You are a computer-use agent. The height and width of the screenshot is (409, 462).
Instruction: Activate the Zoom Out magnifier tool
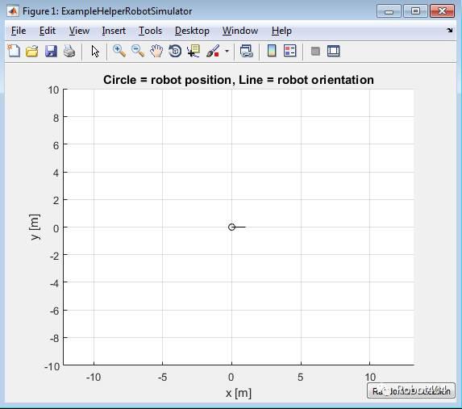click(138, 51)
